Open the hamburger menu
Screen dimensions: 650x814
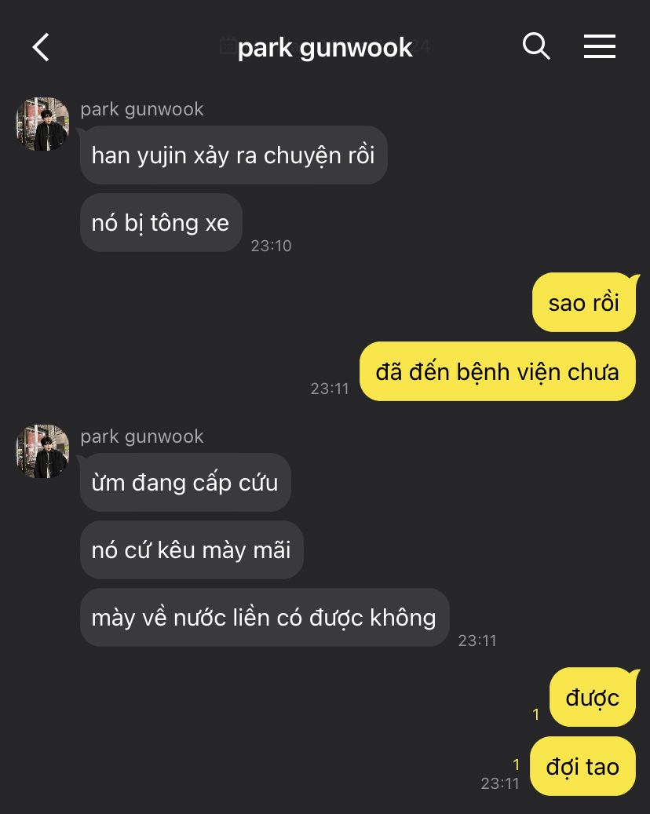(x=599, y=46)
